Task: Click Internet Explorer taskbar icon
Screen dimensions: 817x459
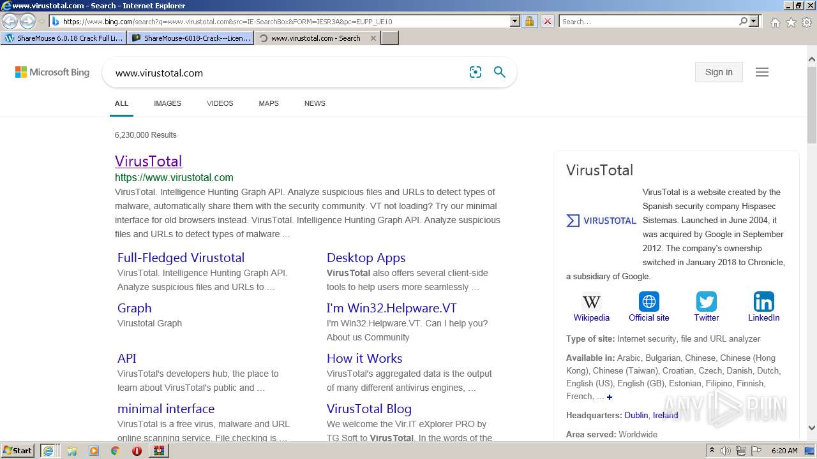Action: [49, 451]
